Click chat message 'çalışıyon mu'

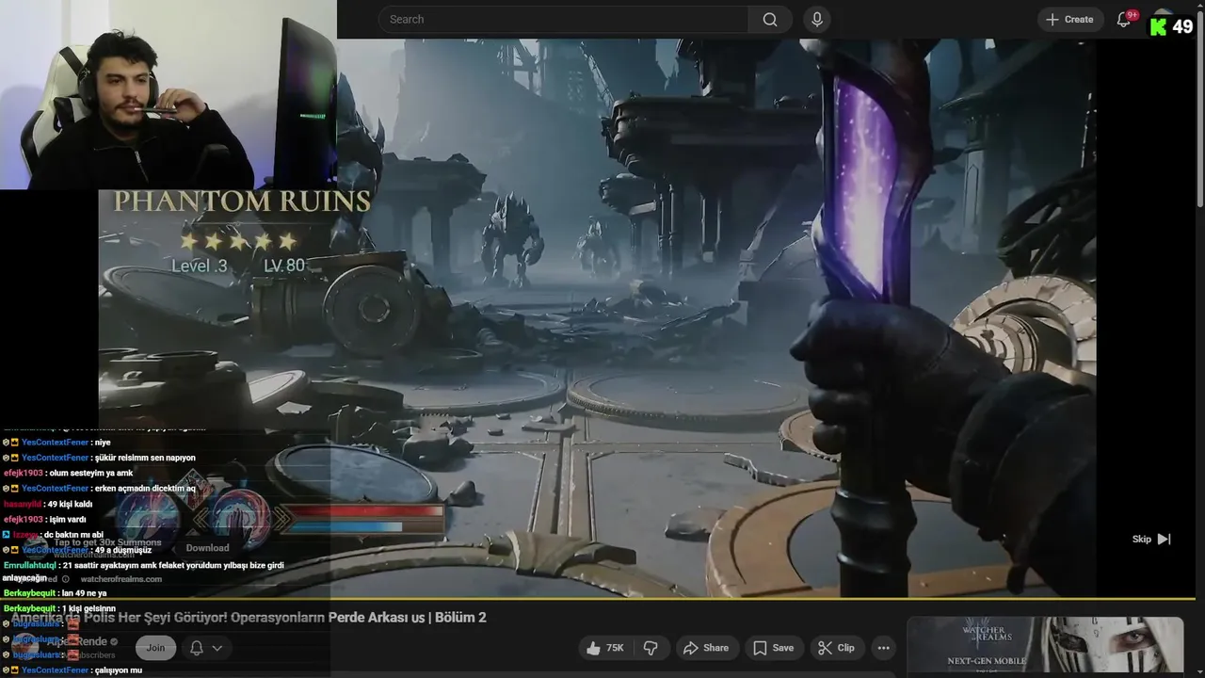pos(118,670)
